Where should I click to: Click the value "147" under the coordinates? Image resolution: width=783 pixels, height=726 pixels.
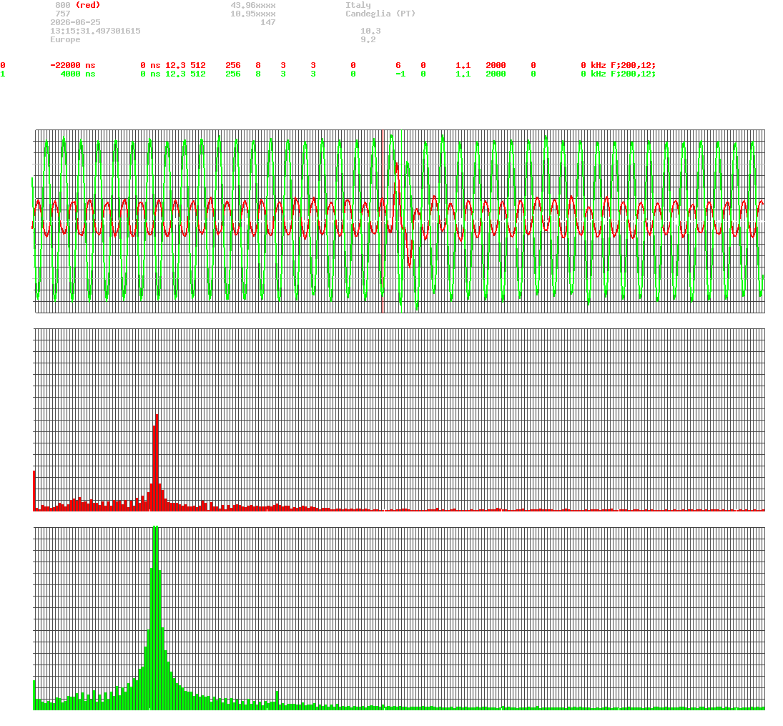268,22
